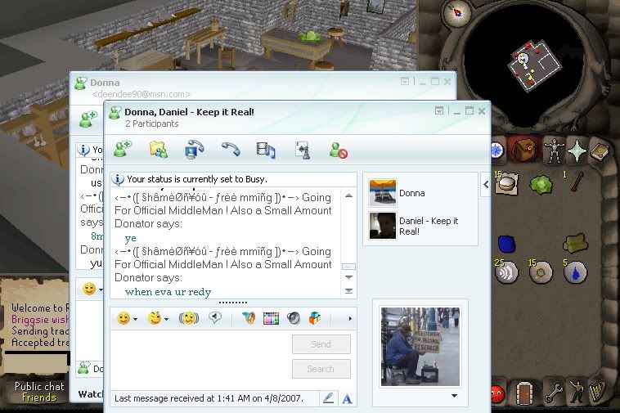
Task: Open the RuneScape emotes tab
Action: coord(577,392)
